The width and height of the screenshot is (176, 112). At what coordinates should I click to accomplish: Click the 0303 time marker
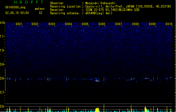52,24
